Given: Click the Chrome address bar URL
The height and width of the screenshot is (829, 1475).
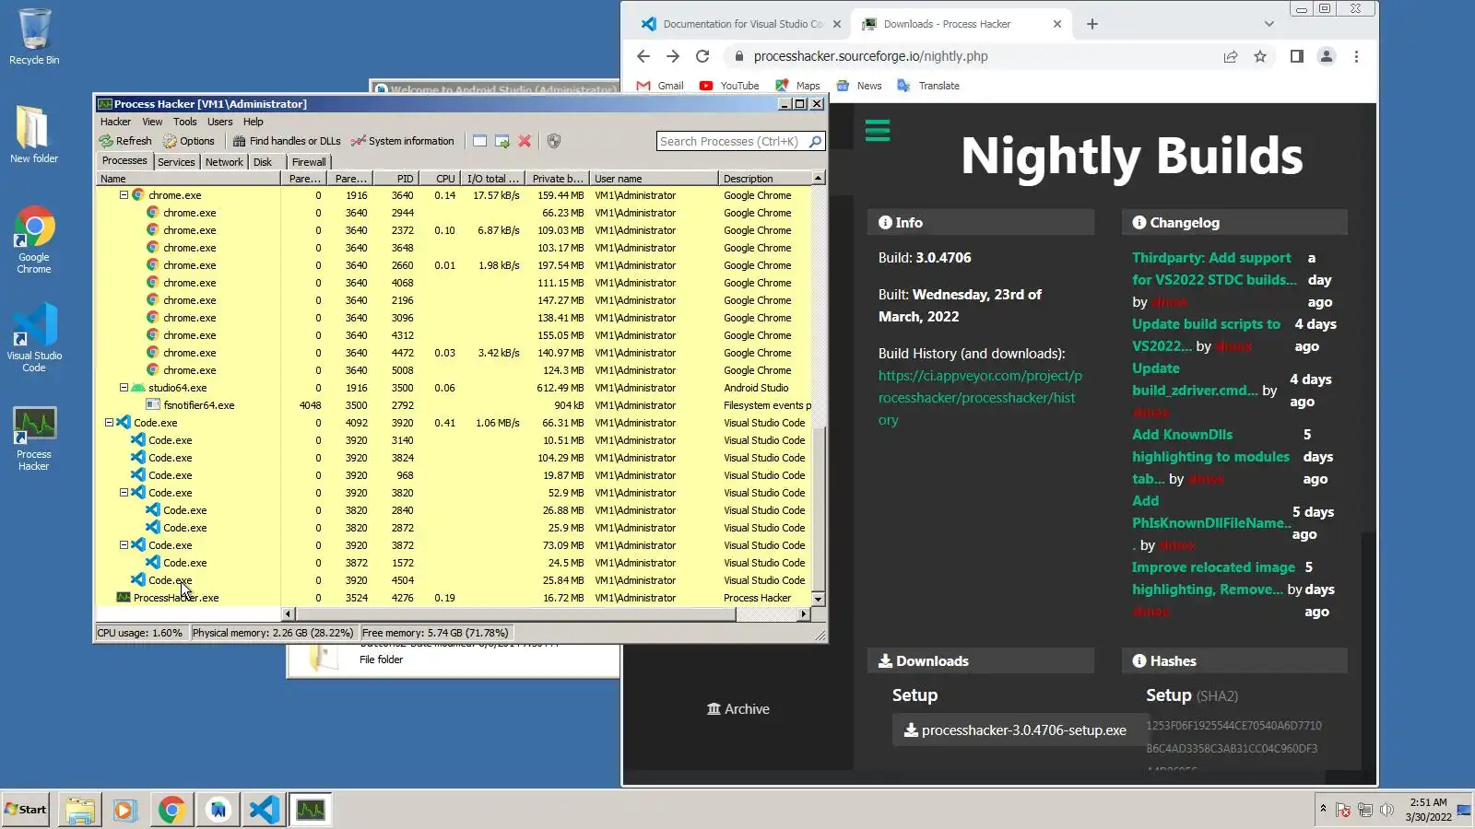Looking at the screenshot, I should point(870,56).
